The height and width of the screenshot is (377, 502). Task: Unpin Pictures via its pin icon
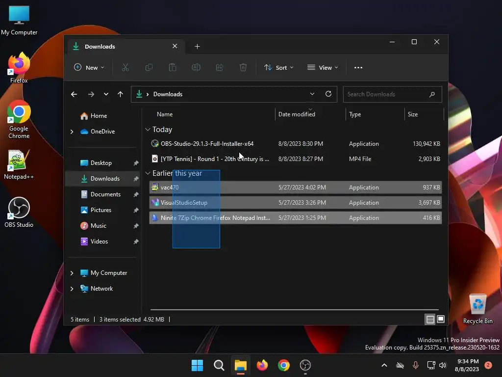pyautogui.click(x=136, y=210)
